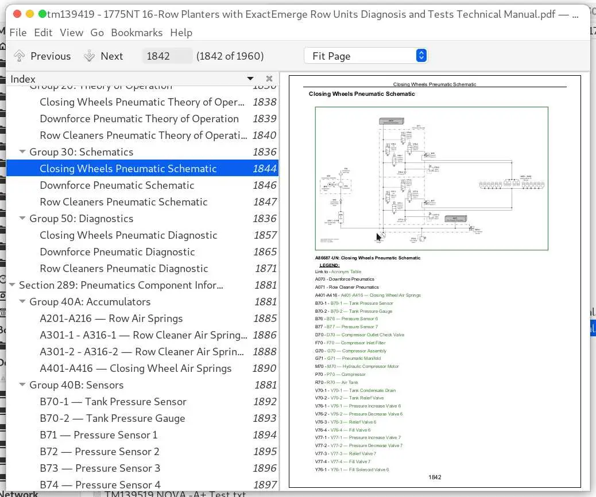Viewport: 596px width, 497px height.
Task: Open the Fit Page zoom dropdown
Action: click(x=365, y=56)
